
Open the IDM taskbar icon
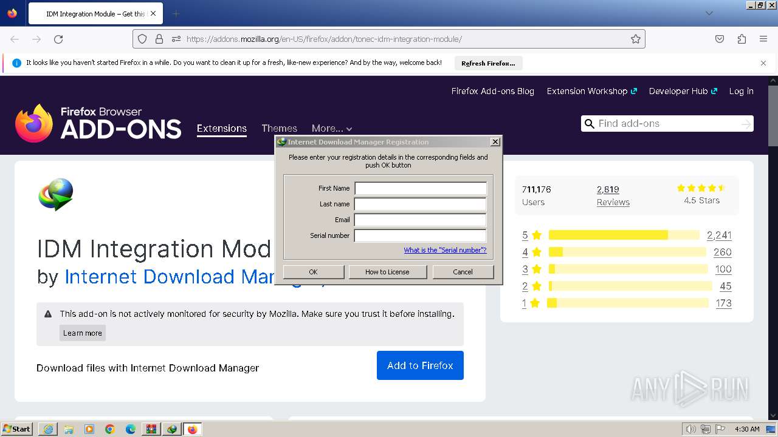click(x=172, y=429)
